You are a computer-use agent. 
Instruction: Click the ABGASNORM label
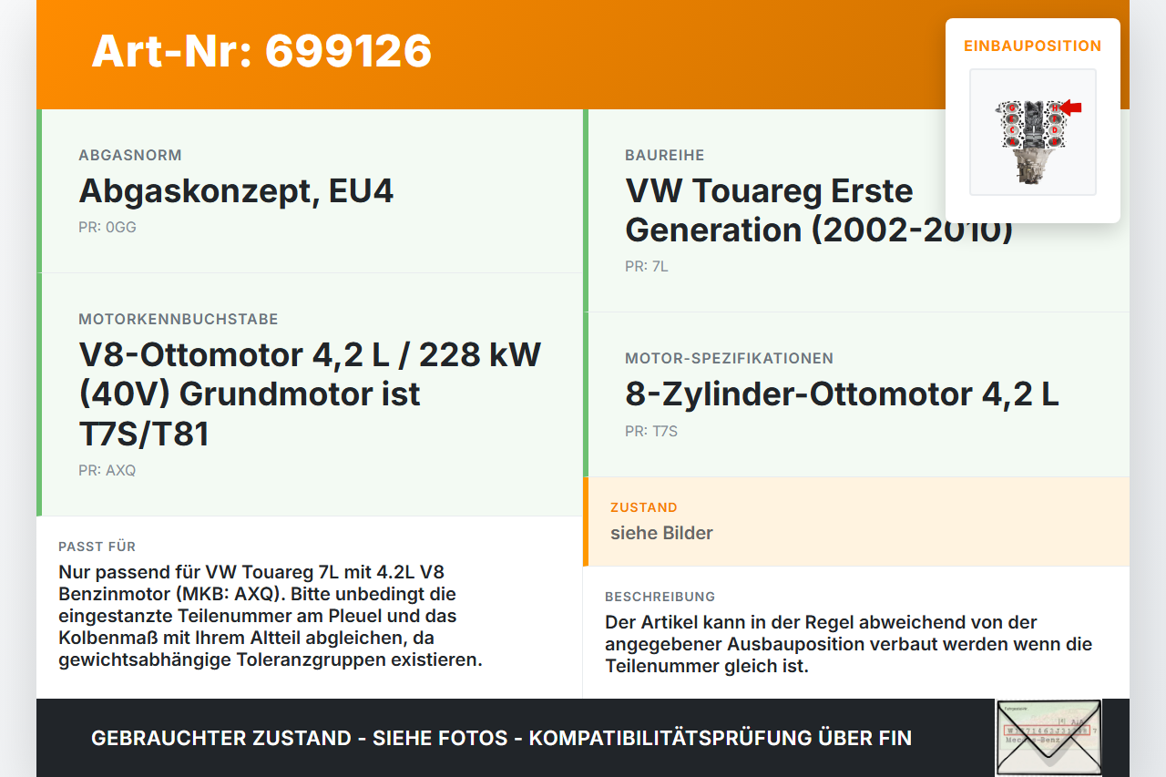[x=130, y=156]
